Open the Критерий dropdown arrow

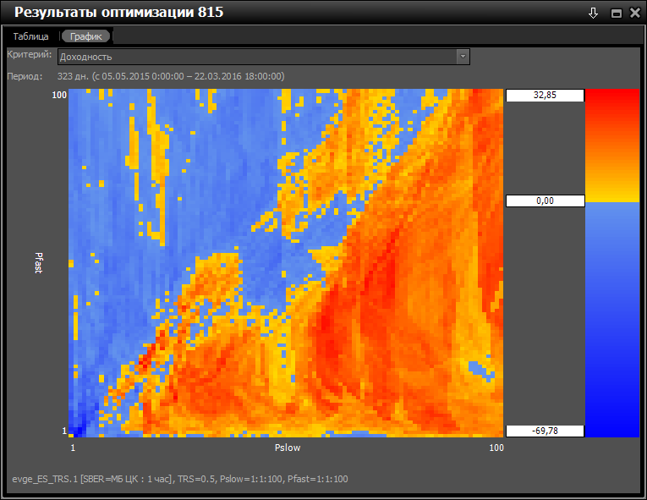pos(462,57)
